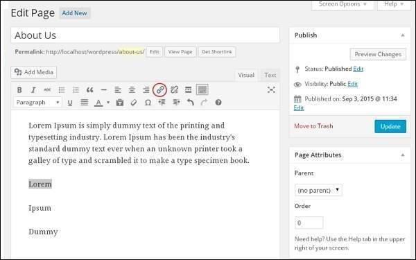Insert Read More tag icon
Viewport: 416px width, 260px height.
(x=188, y=90)
